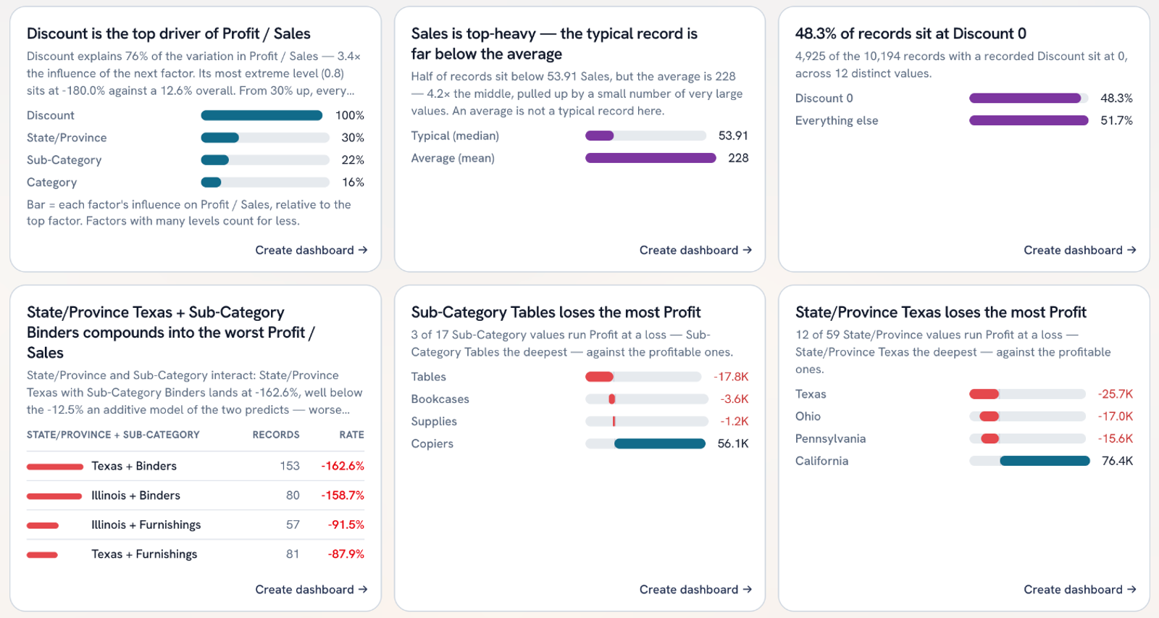Click the heading "48.3% of records sit at Discount 0"

911,33
